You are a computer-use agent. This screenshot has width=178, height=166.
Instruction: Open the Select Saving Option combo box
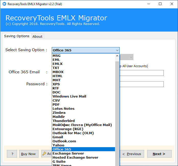point(86,50)
